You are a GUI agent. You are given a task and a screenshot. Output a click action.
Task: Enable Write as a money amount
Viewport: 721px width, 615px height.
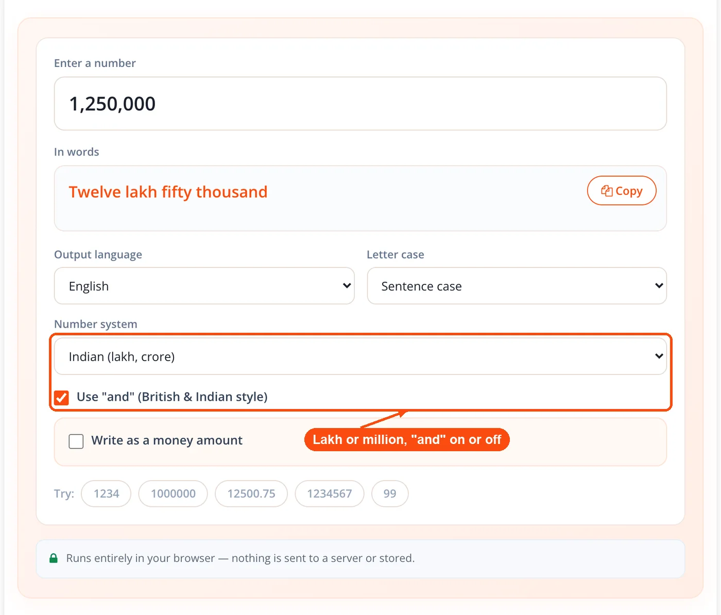coord(76,441)
